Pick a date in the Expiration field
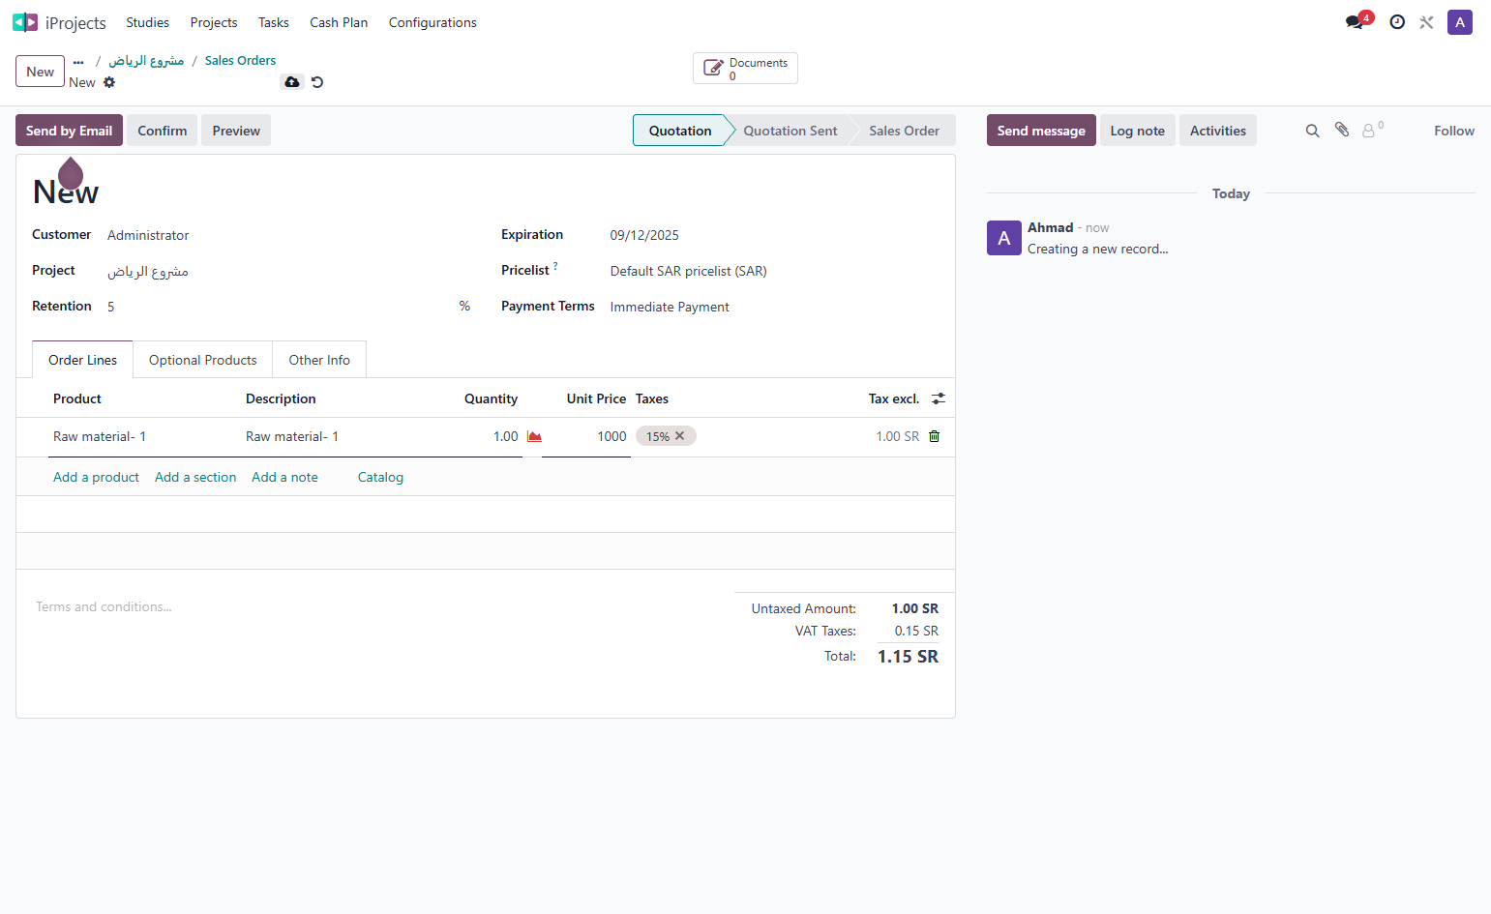Viewport: 1491px width, 914px height. point(773,235)
